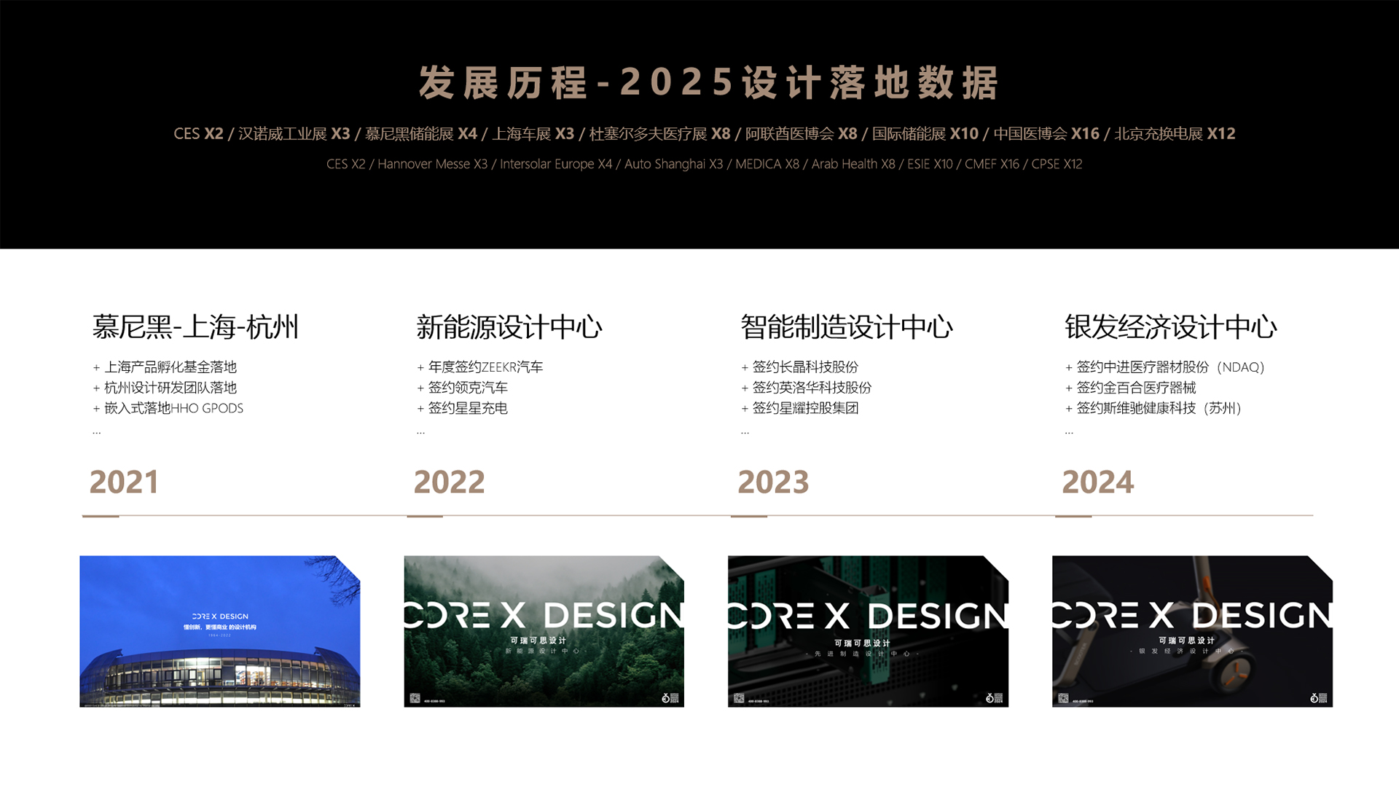
Task: Select the 2024 year timeline marker
Action: click(1097, 482)
